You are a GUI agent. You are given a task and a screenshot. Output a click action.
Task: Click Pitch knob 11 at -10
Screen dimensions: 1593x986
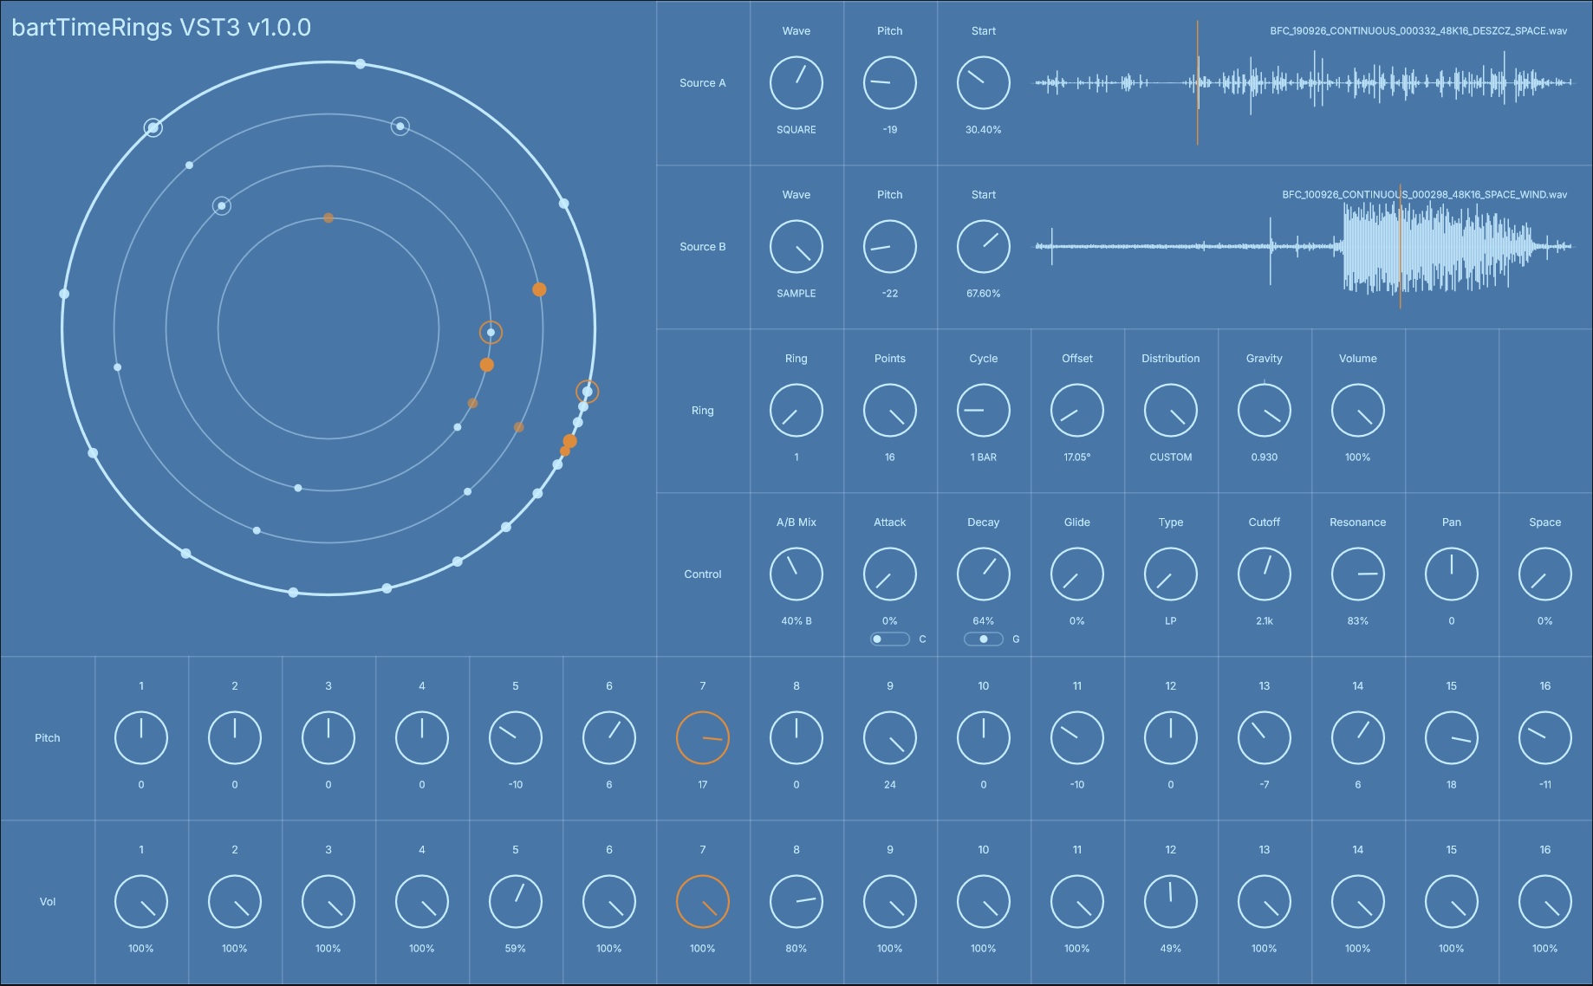[1076, 738]
